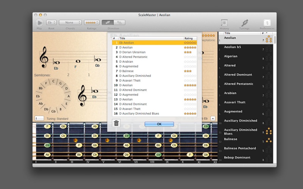Click Bb on the circle of fifths

pos(41,88)
